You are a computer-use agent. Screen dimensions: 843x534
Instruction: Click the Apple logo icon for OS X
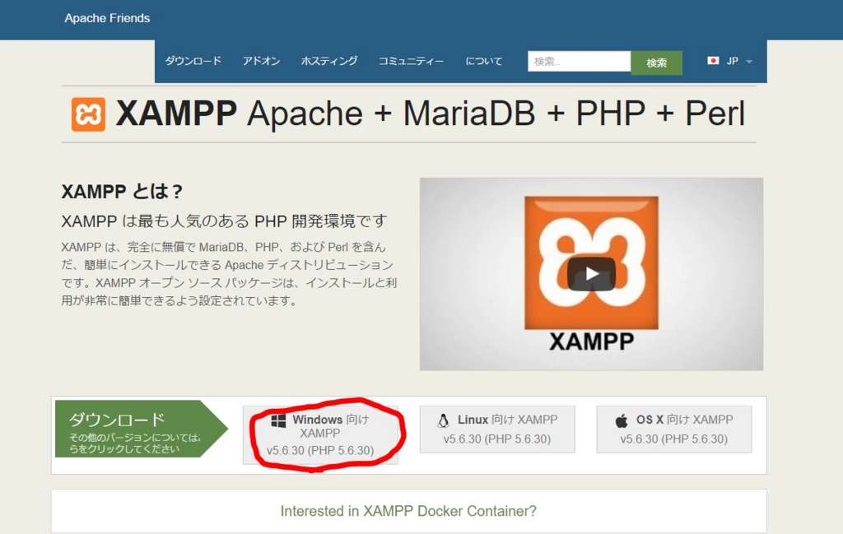pyautogui.click(x=622, y=420)
